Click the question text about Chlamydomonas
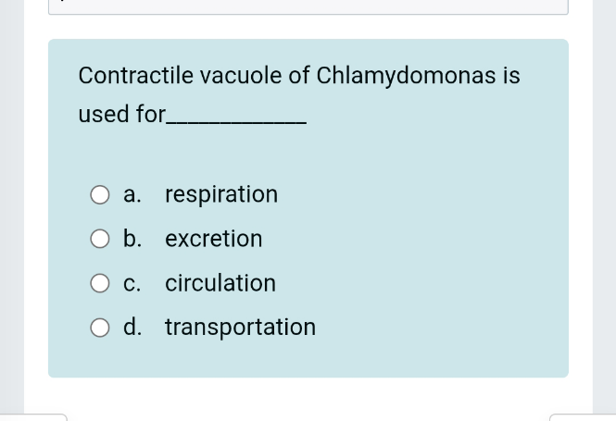The height and width of the screenshot is (421, 616). point(298,76)
